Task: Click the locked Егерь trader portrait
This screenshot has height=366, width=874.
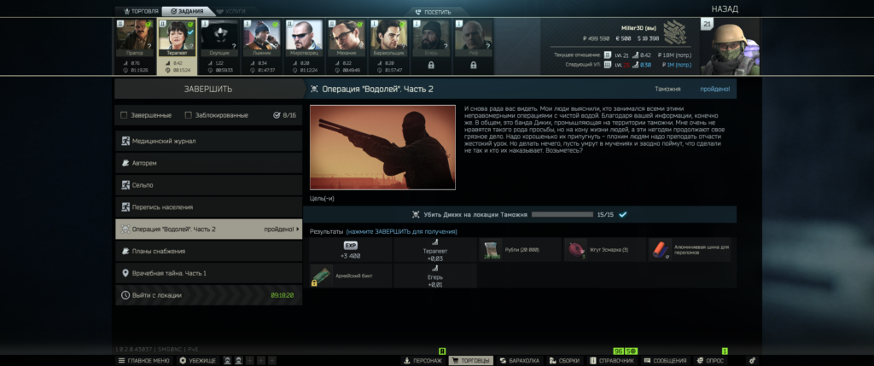Action: tap(431, 40)
